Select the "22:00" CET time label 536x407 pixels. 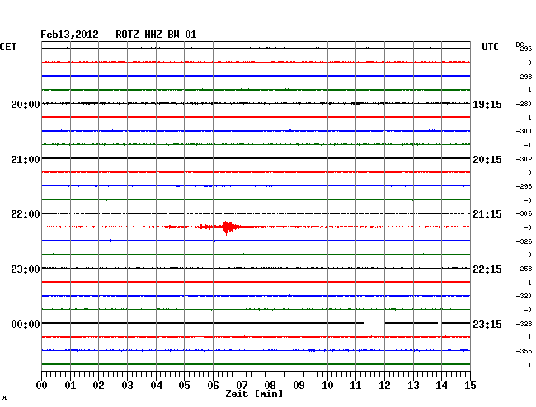click(26, 214)
